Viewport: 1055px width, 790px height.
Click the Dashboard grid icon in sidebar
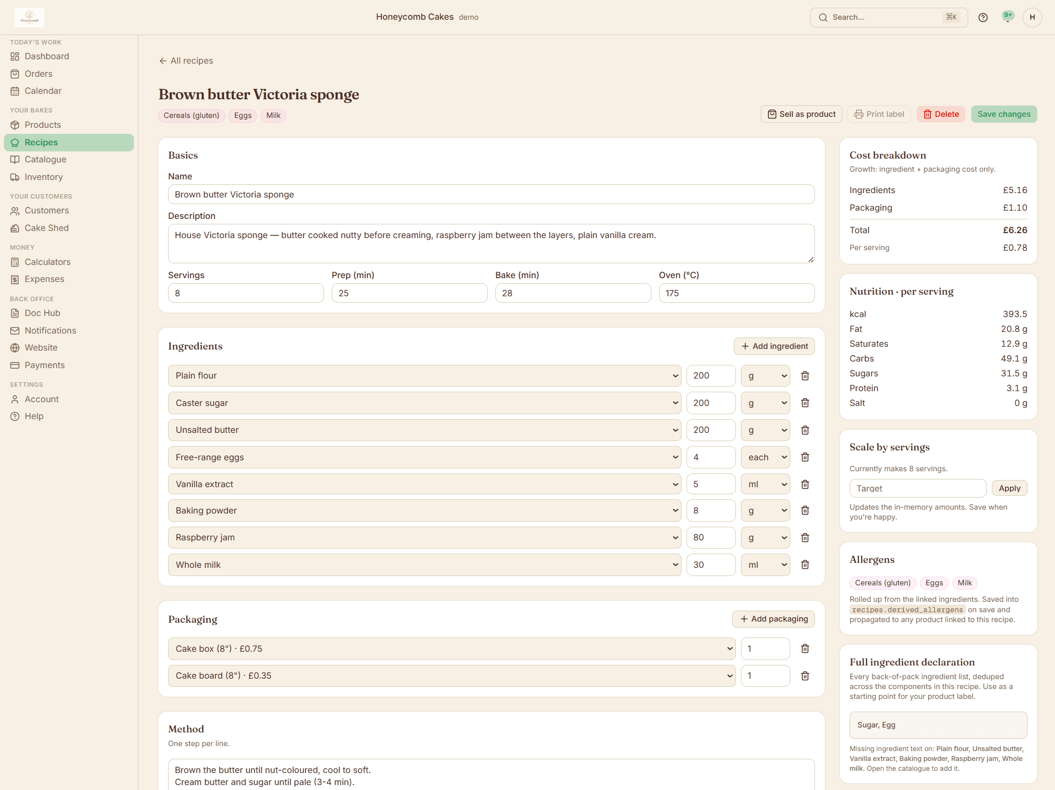coord(15,57)
